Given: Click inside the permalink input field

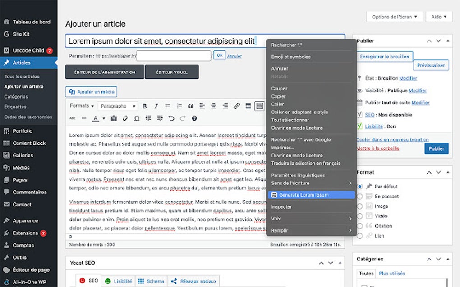Looking at the screenshot, I should pyautogui.click(x=174, y=56).
